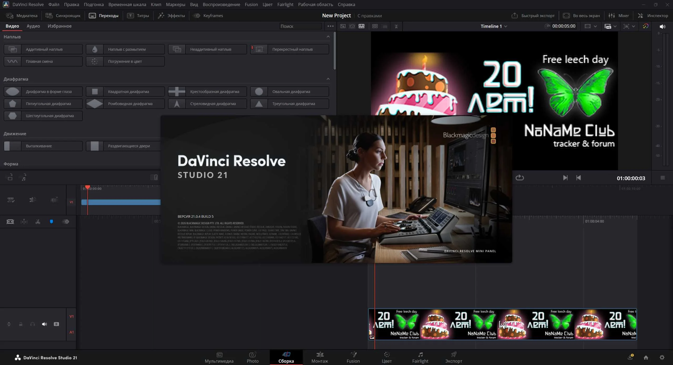Toggle the Keyframes panel
673x365 pixels.
pos(208,16)
